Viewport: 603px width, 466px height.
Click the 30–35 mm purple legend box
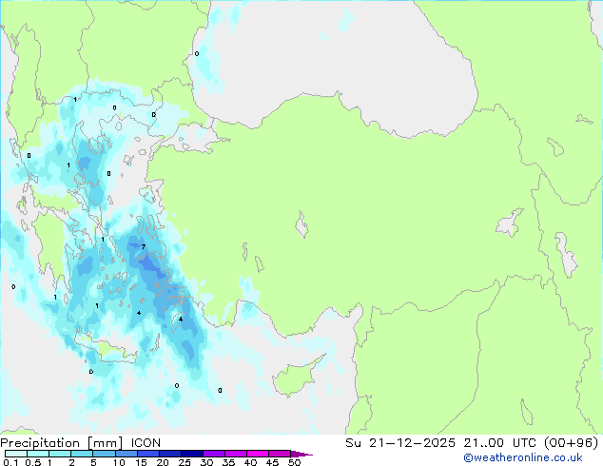(x=214, y=454)
